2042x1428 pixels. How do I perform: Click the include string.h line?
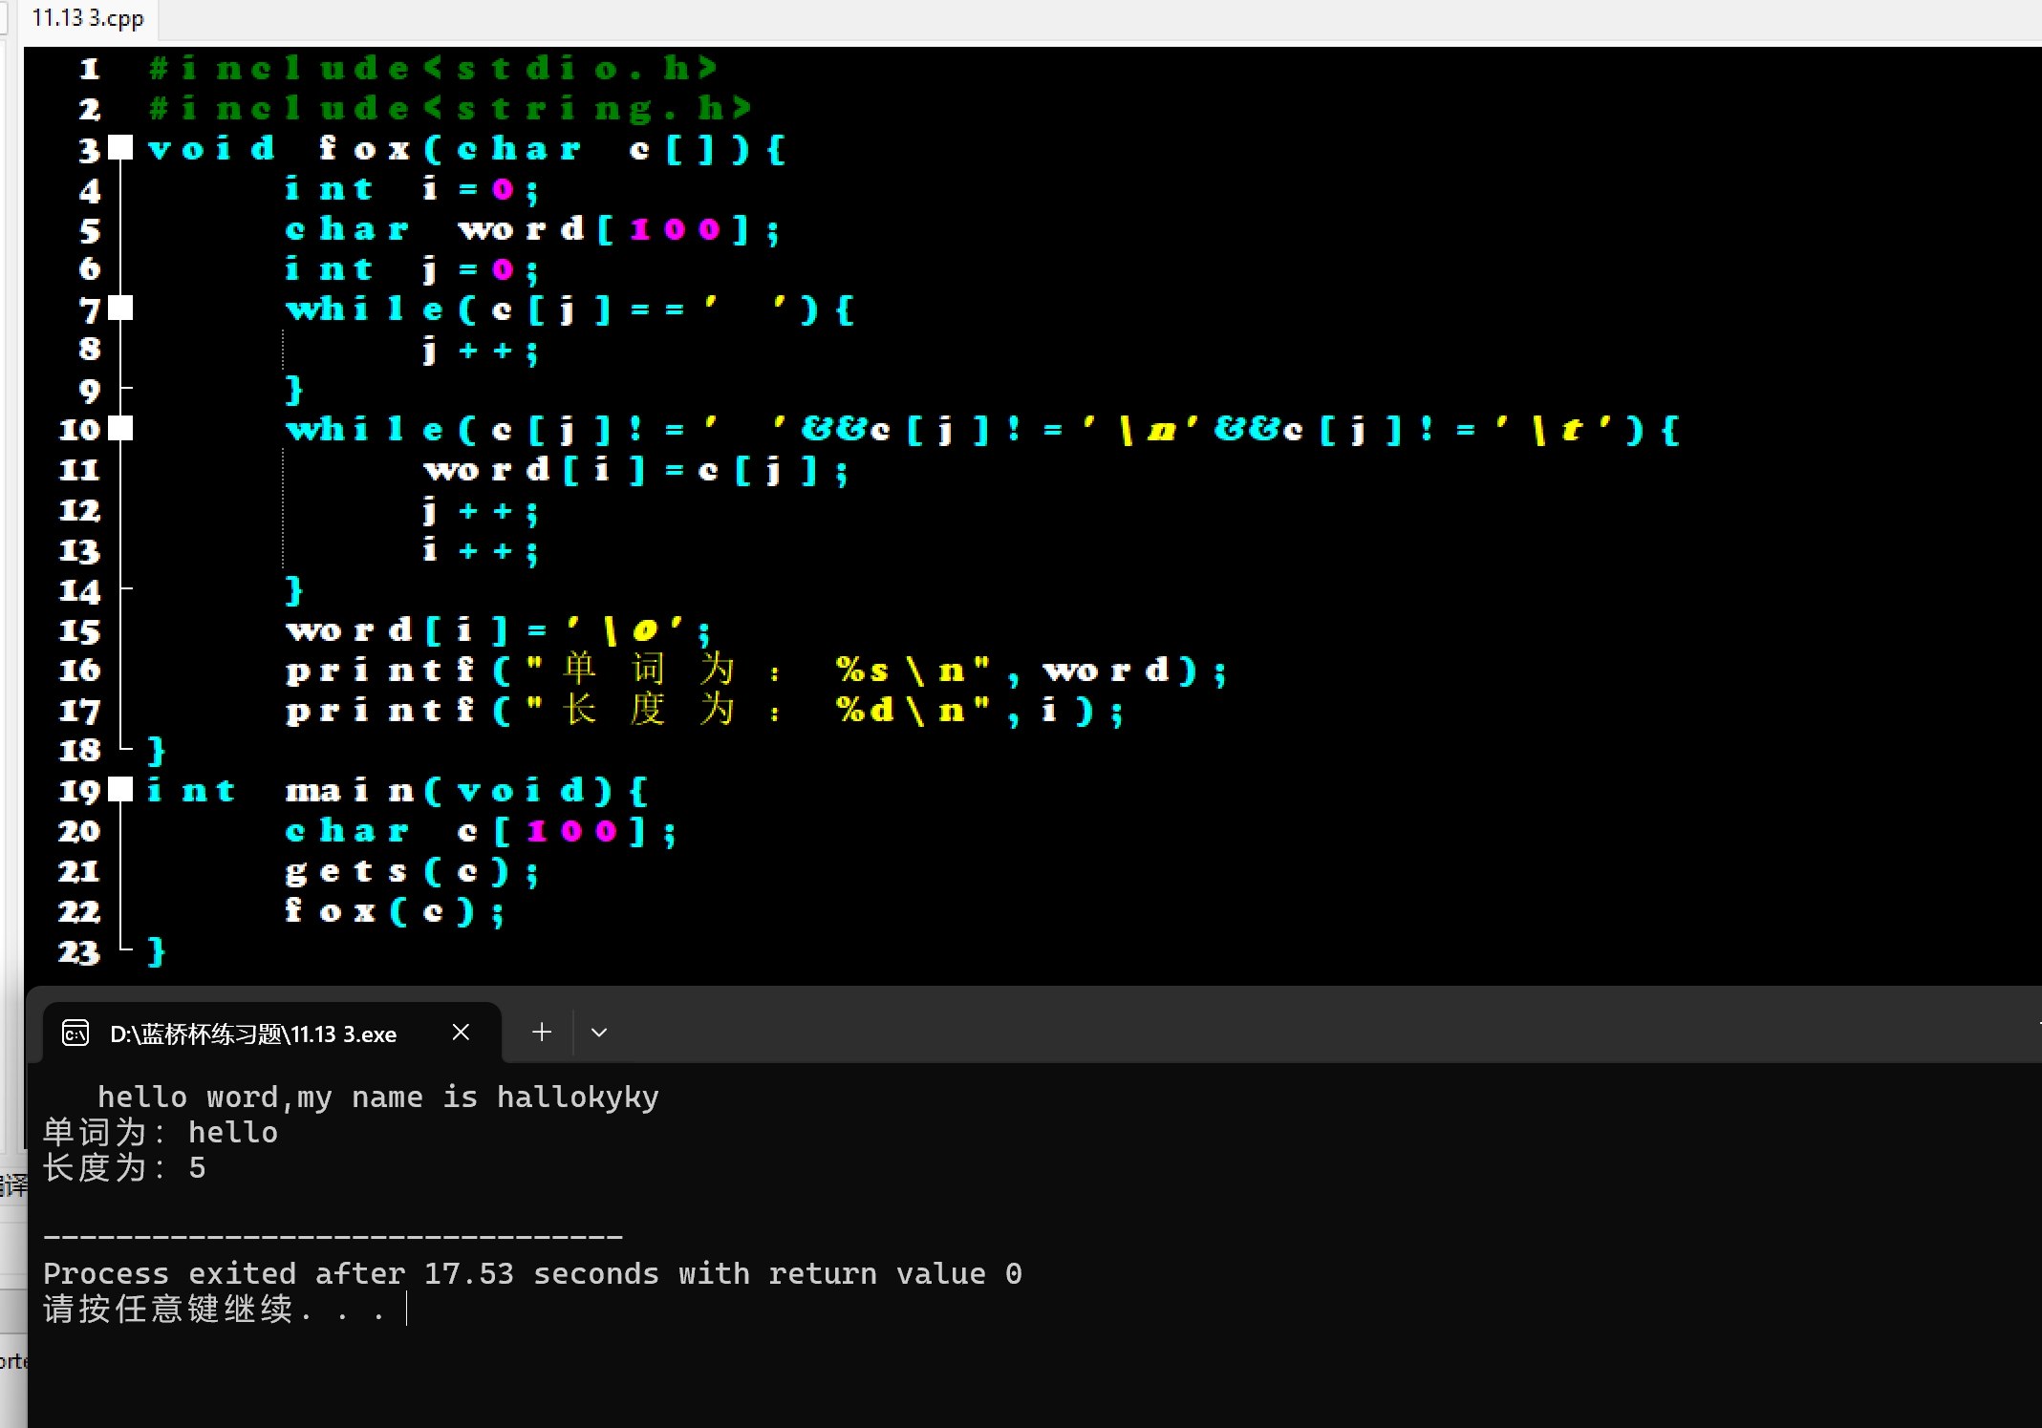pyautogui.click(x=449, y=109)
